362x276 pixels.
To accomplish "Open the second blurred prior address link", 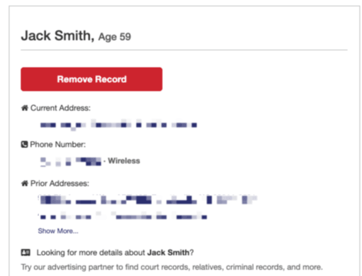I will [123, 216].
